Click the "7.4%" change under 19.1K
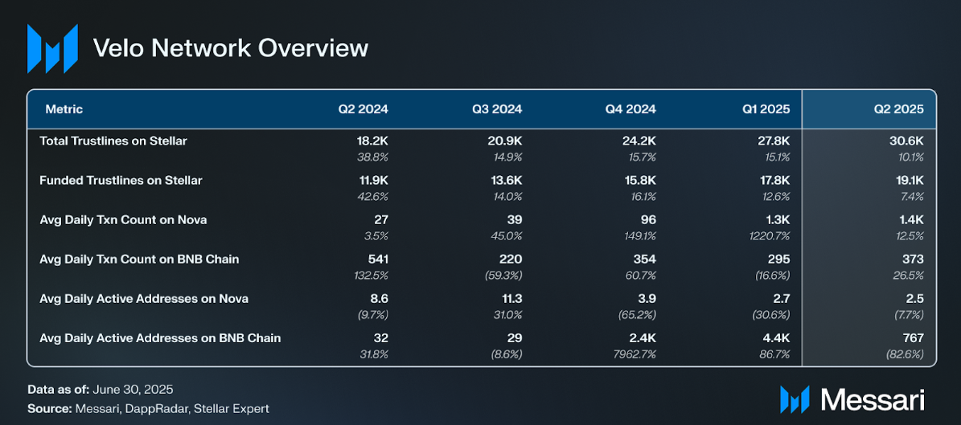 tap(912, 197)
